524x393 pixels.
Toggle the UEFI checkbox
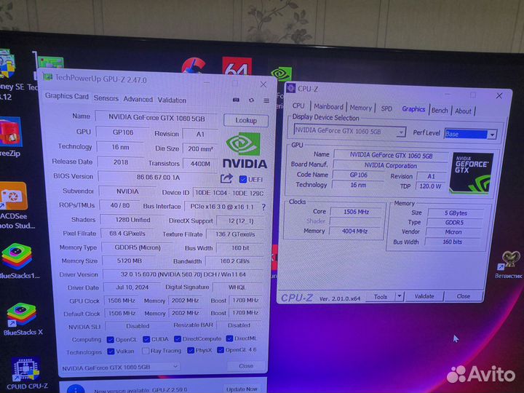[244, 178]
